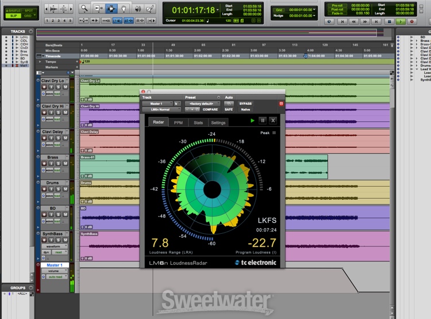Open SynthBass waveform view selector
The height and width of the screenshot is (319, 431).
(x=55, y=246)
